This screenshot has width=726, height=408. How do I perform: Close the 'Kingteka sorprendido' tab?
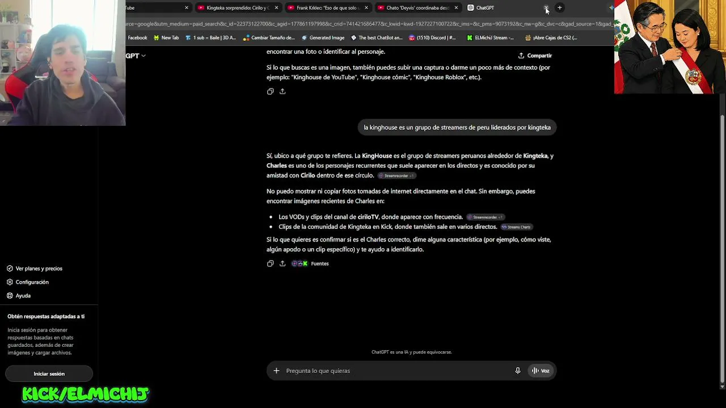276,8
